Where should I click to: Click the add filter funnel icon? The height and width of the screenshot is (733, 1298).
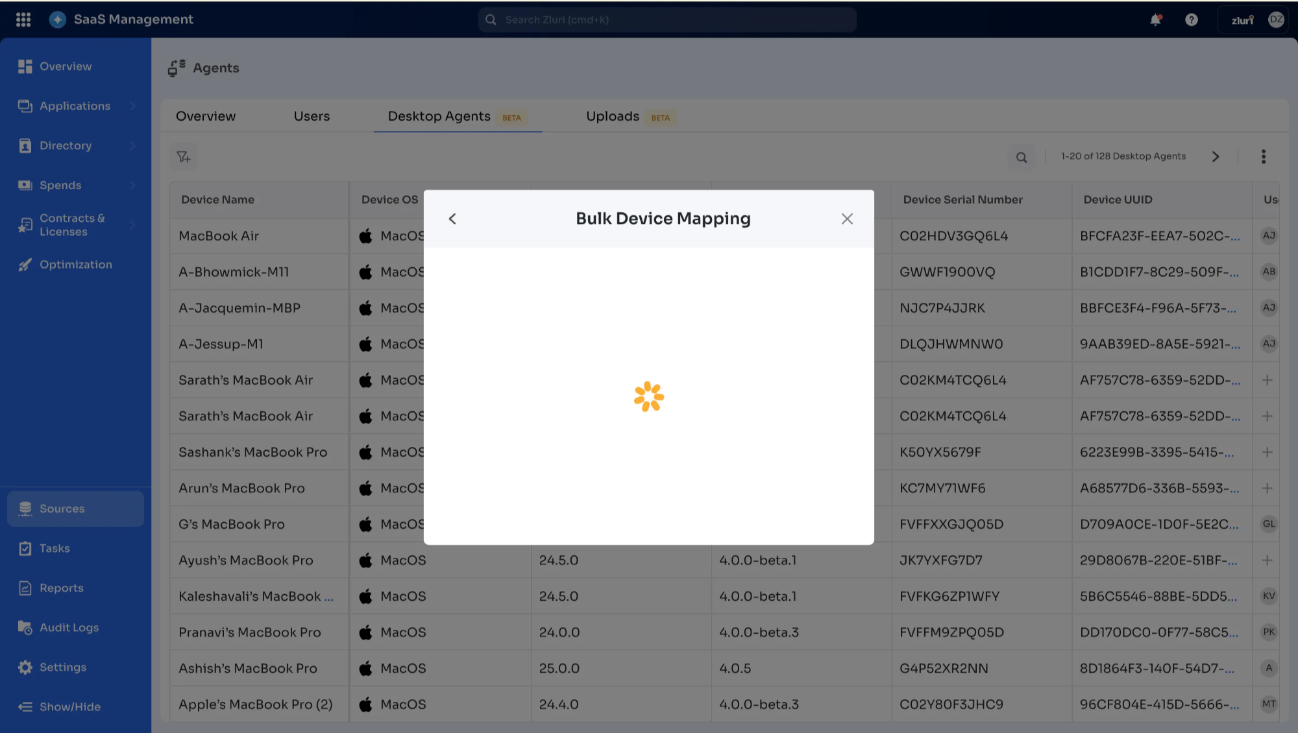[x=184, y=156]
